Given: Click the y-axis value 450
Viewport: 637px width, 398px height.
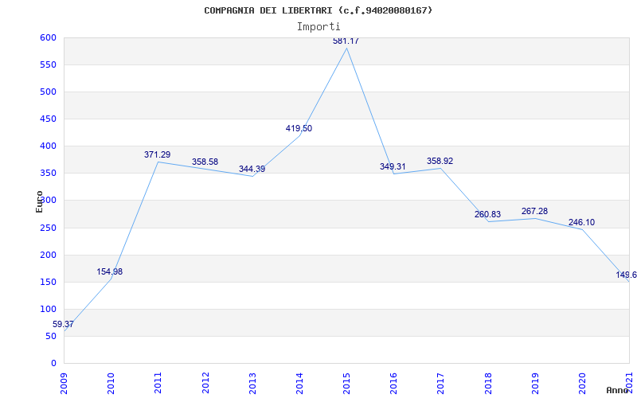Looking at the screenshot, I should click(48, 119).
